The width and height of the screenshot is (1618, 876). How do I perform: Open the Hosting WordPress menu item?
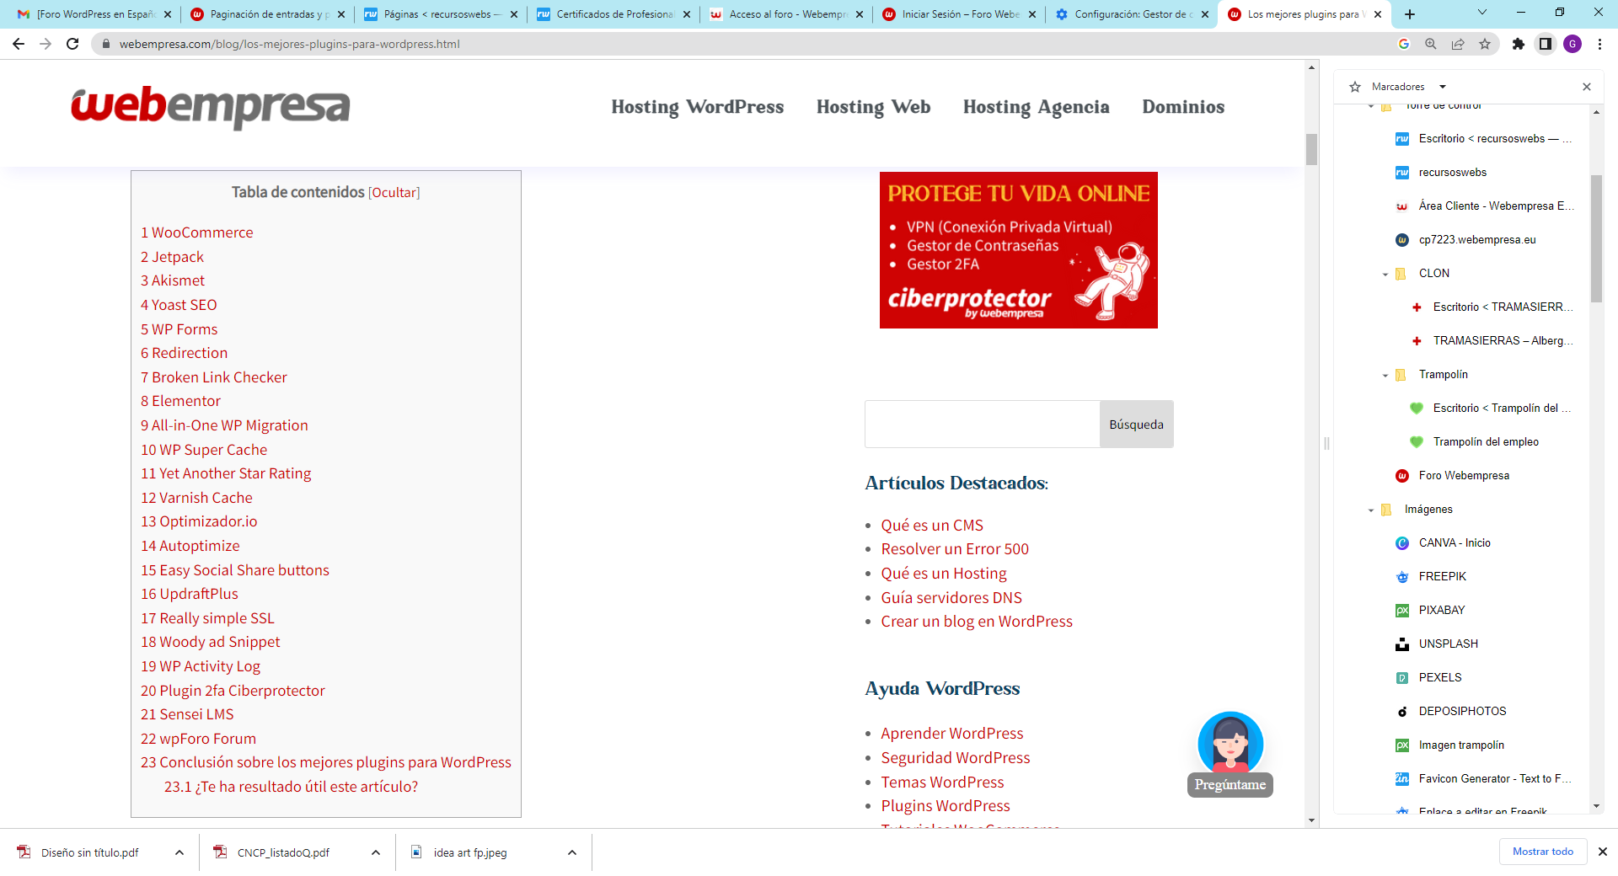tap(697, 107)
